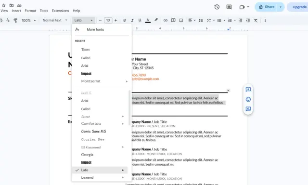Open the View menu
The width and height of the screenshot is (308, 185).
(x=4, y=11)
